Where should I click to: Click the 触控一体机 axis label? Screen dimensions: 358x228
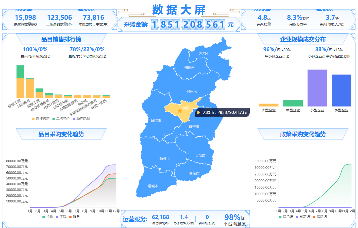pos(99,104)
